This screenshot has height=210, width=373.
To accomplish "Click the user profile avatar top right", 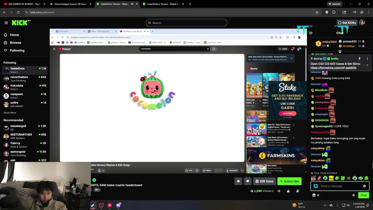I will click(x=362, y=23).
